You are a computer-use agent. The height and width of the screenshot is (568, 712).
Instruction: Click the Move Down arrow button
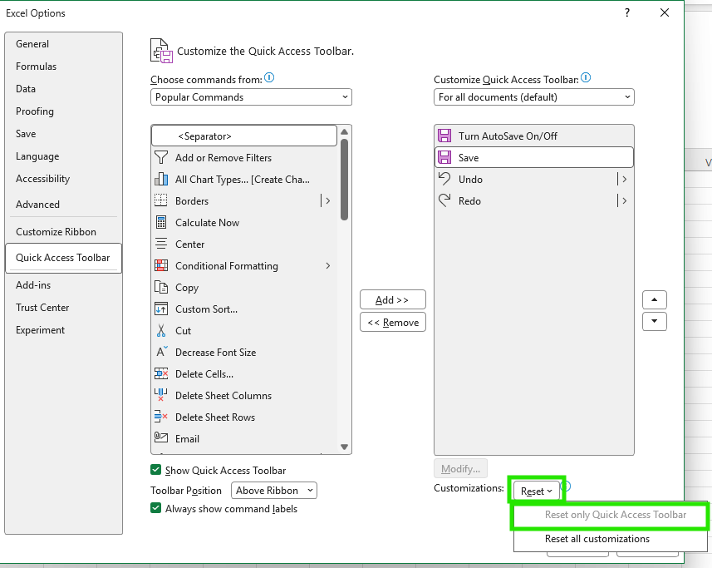tap(655, 321)
